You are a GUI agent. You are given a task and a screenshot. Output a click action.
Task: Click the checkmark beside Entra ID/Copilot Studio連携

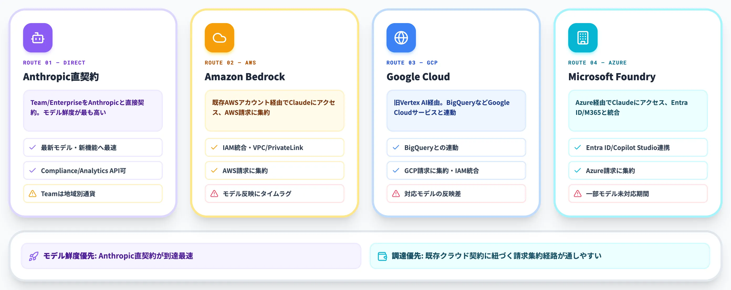coord(577,147)
